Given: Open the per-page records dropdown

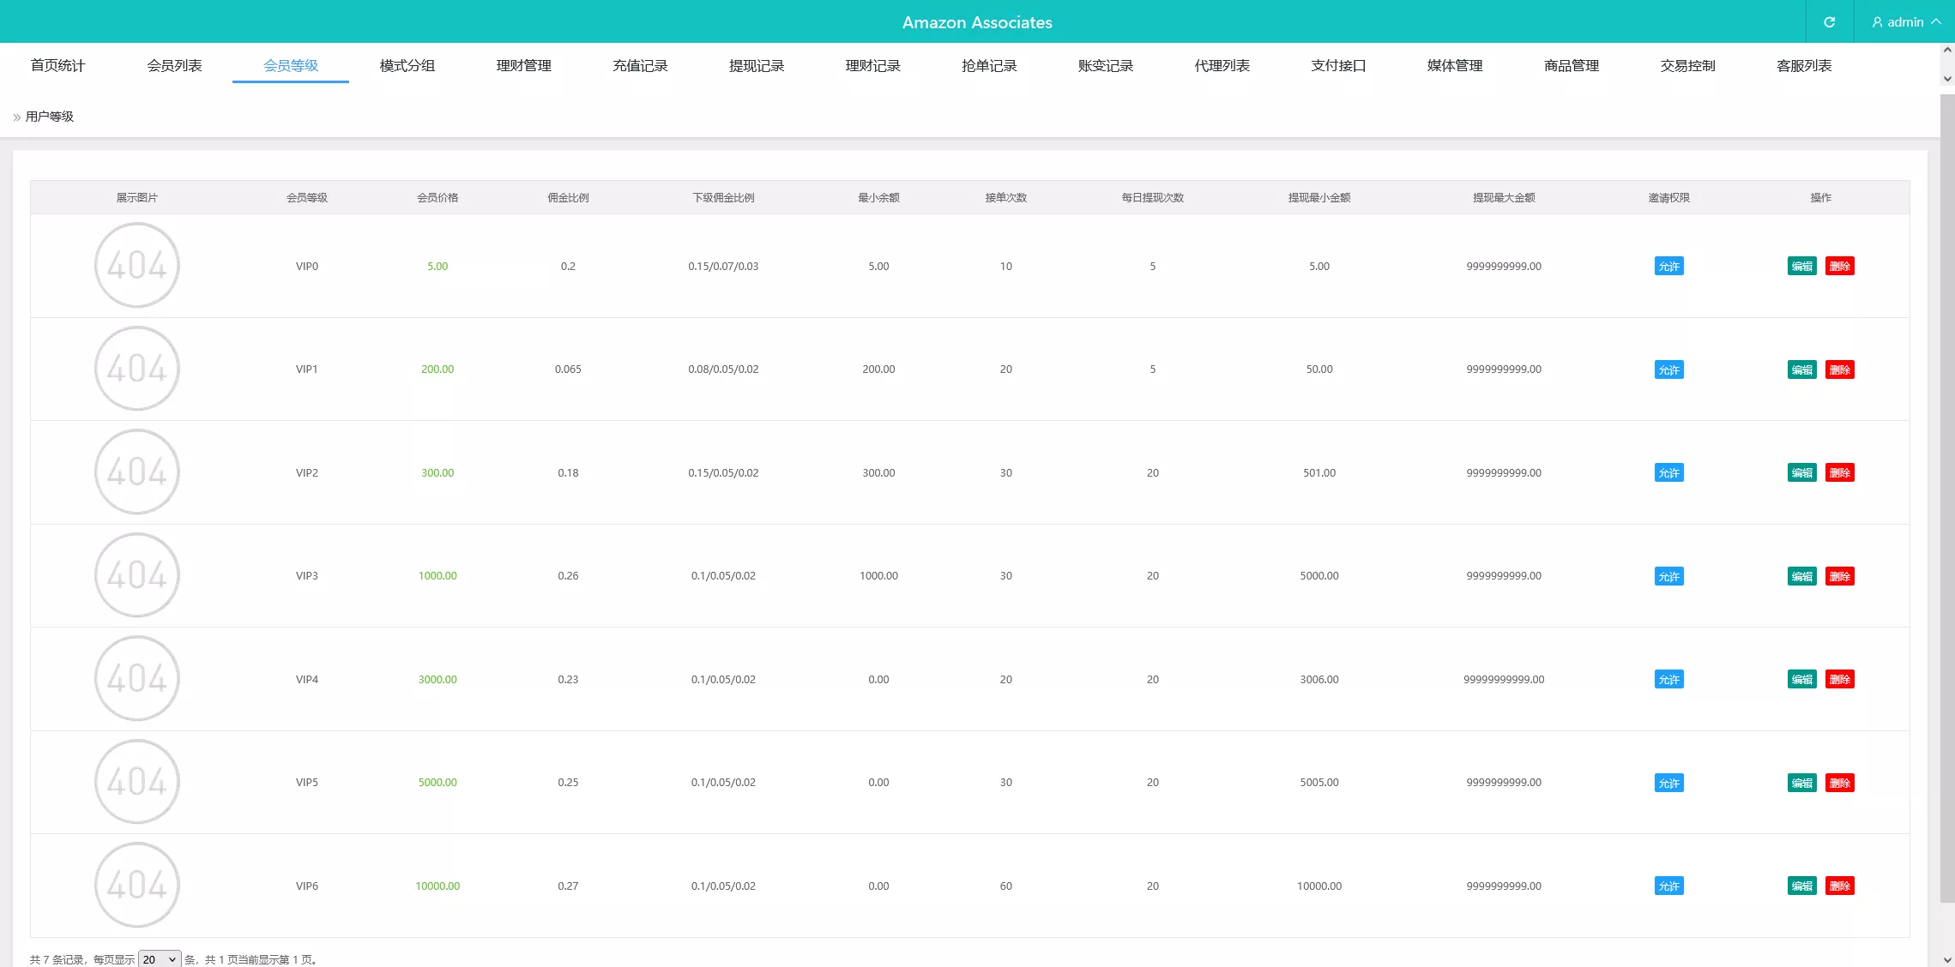Looking at the screenshot, I should [x=160, y=959].
